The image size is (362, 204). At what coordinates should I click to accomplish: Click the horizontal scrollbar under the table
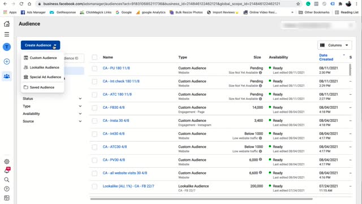(201, 199)
